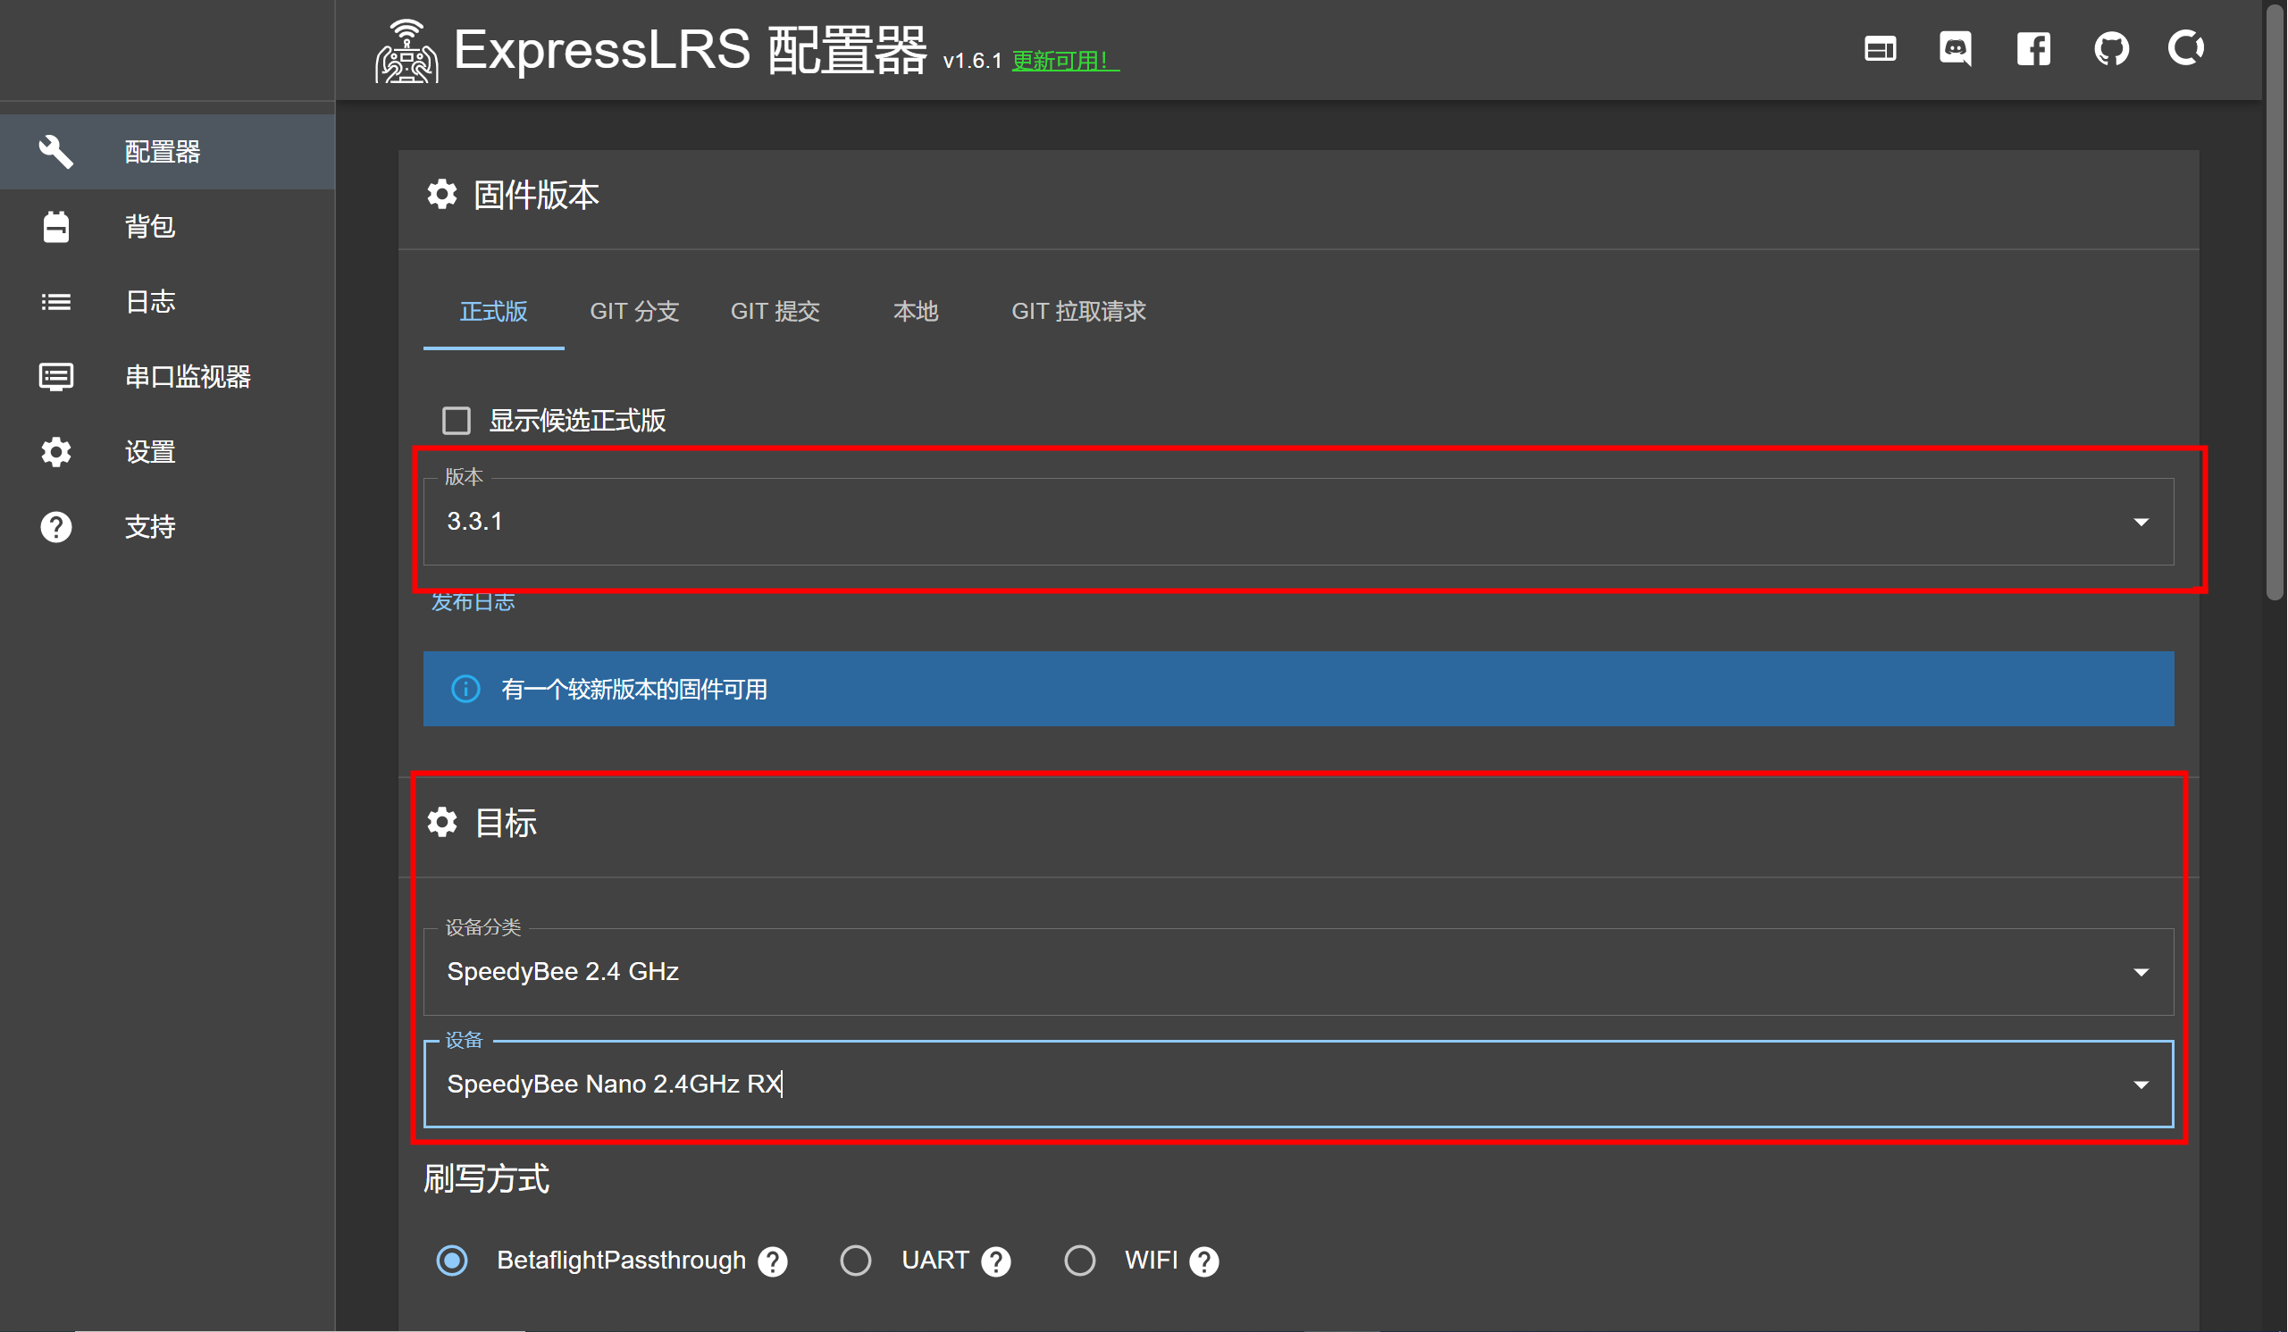Screen dimensions: 2288x1332
Task: Open the GitHub icon in header
Action: point(2112,49)
